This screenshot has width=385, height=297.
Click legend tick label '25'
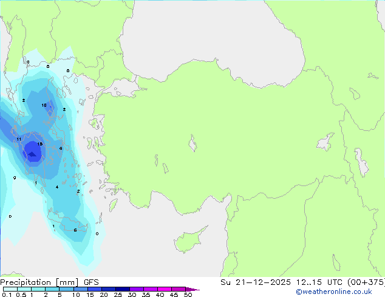118,295
